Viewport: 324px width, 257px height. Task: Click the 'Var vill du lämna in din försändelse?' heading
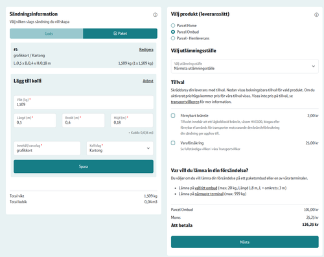point(209,170)
